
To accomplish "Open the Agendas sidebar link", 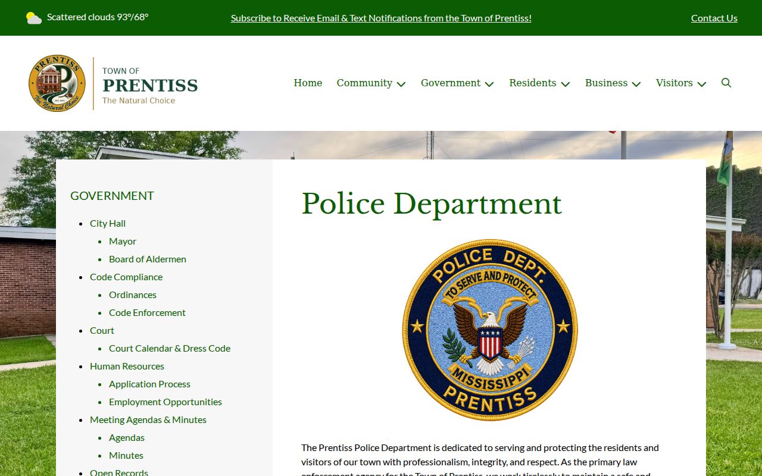I will (127, 437).
